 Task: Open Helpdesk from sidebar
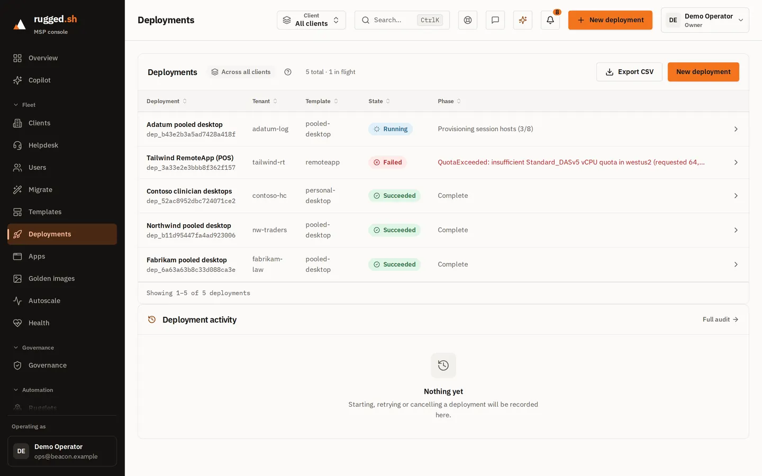(x=62, y=145)
